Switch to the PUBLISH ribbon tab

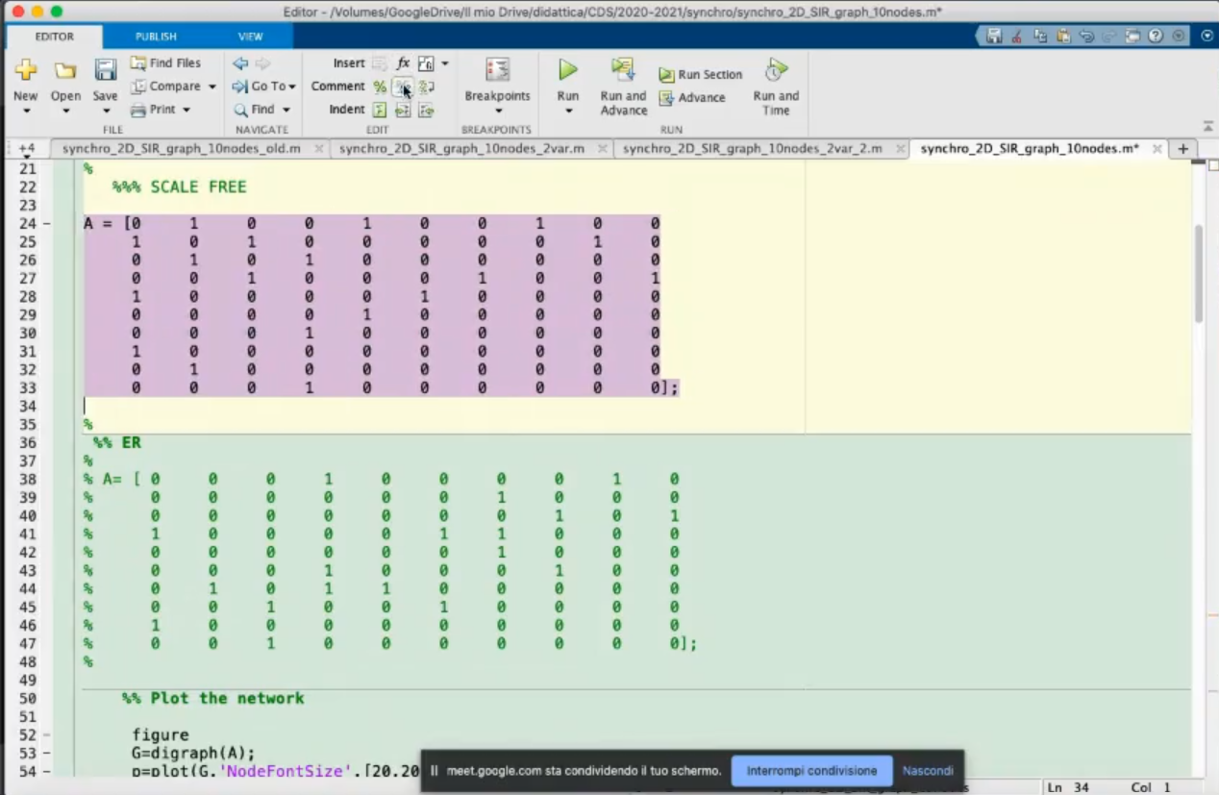[156, 37]
